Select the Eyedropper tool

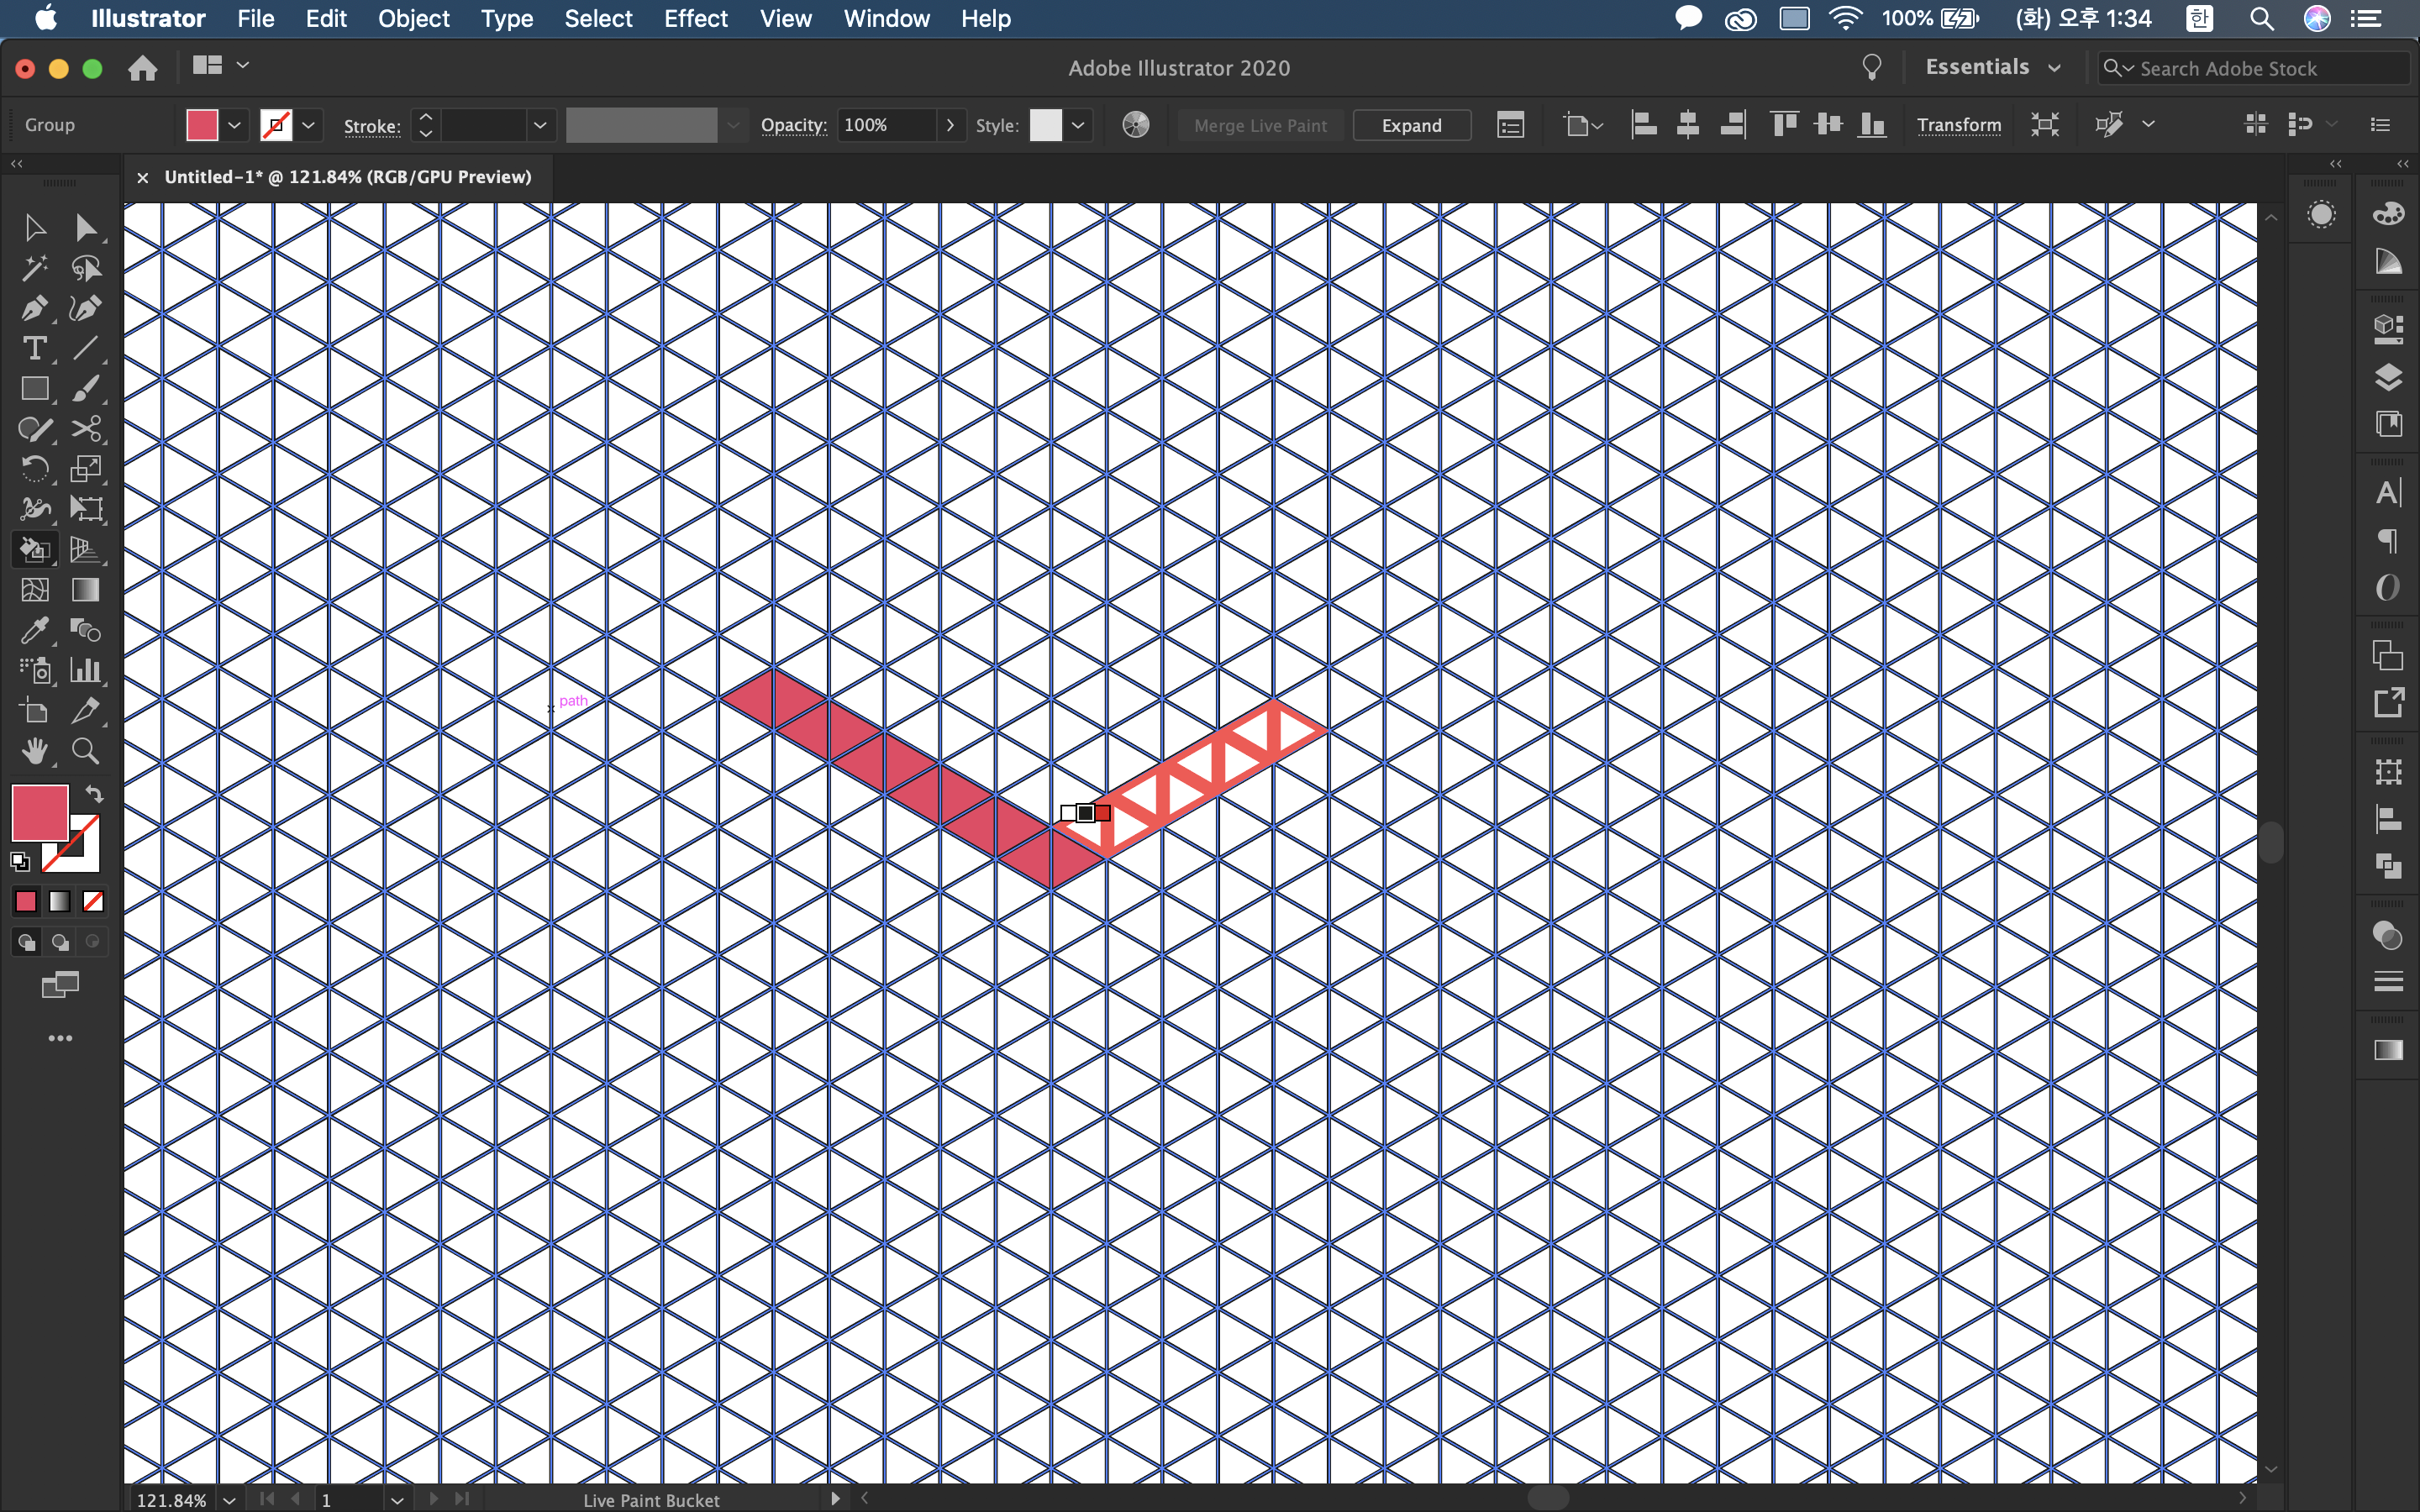coord(34,630)
